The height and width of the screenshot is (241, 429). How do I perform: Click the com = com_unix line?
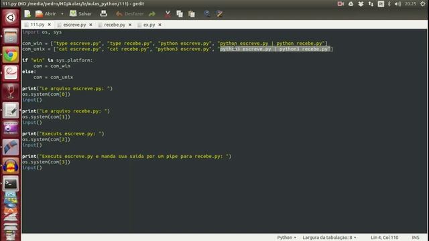(53, 78)
